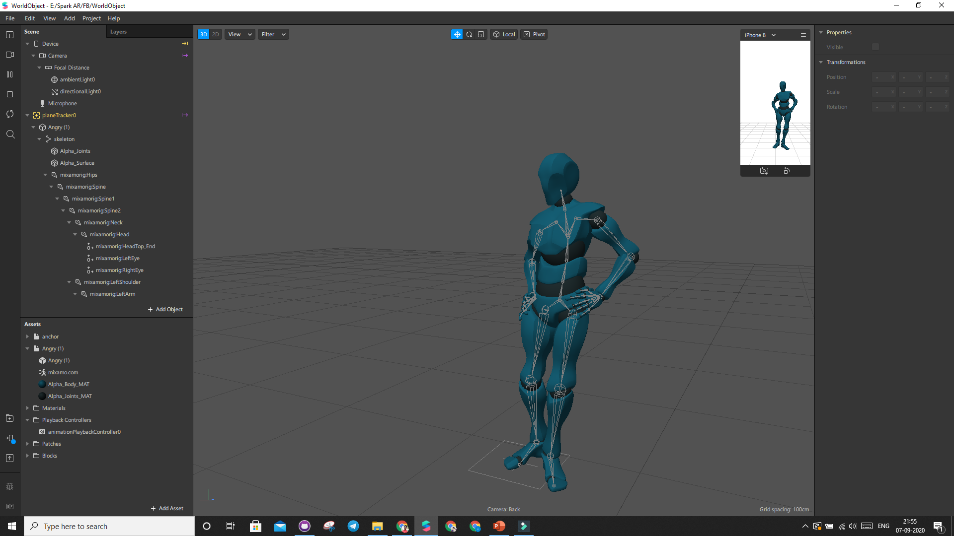Toggle the Visible checkbox in Properties

point(875,47)
